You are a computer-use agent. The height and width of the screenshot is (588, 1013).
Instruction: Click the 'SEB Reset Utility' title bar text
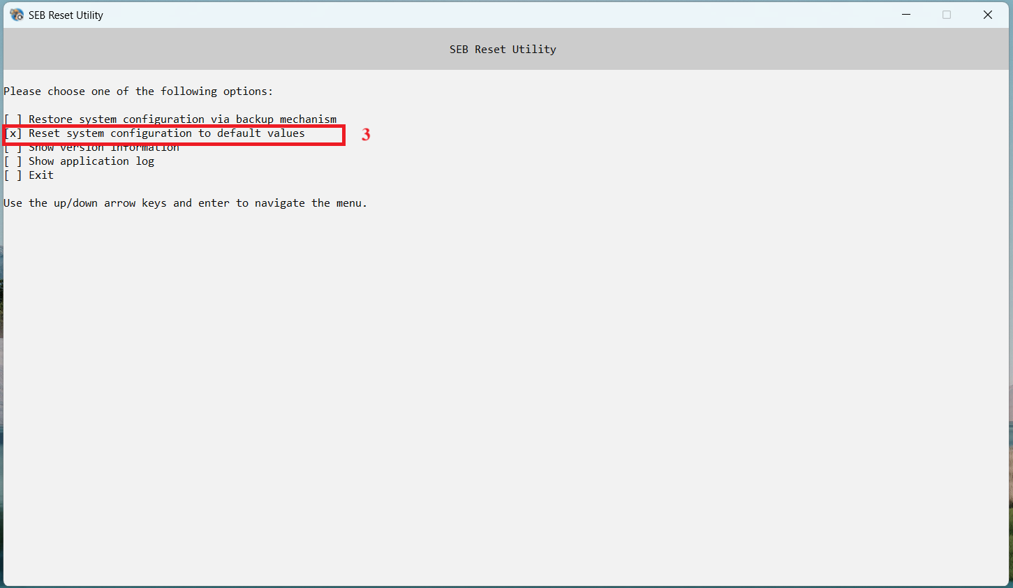tap(66, 15)
